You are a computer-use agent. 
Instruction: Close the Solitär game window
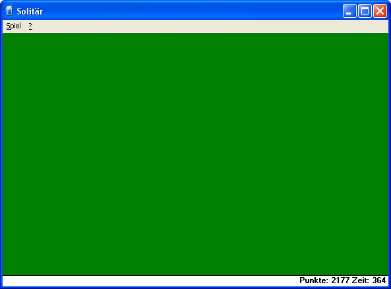380,11
